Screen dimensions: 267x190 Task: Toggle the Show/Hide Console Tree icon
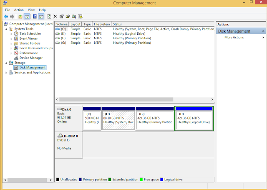click(27, 17)
